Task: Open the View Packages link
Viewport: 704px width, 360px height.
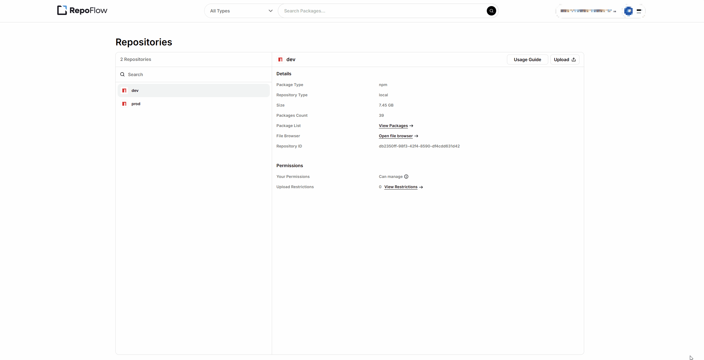Action: pos(396,126)
